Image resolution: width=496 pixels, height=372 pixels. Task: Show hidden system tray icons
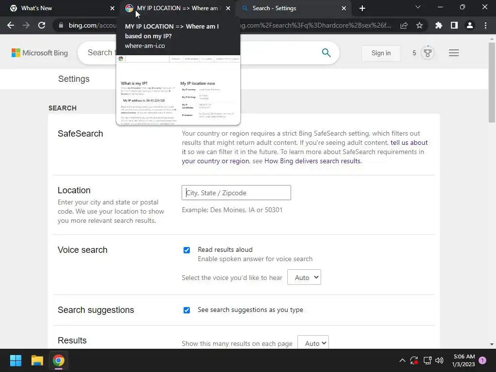tap(402, 360)
